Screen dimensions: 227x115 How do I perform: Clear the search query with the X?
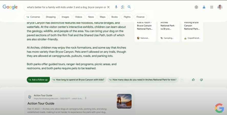(x=108, y=7)
